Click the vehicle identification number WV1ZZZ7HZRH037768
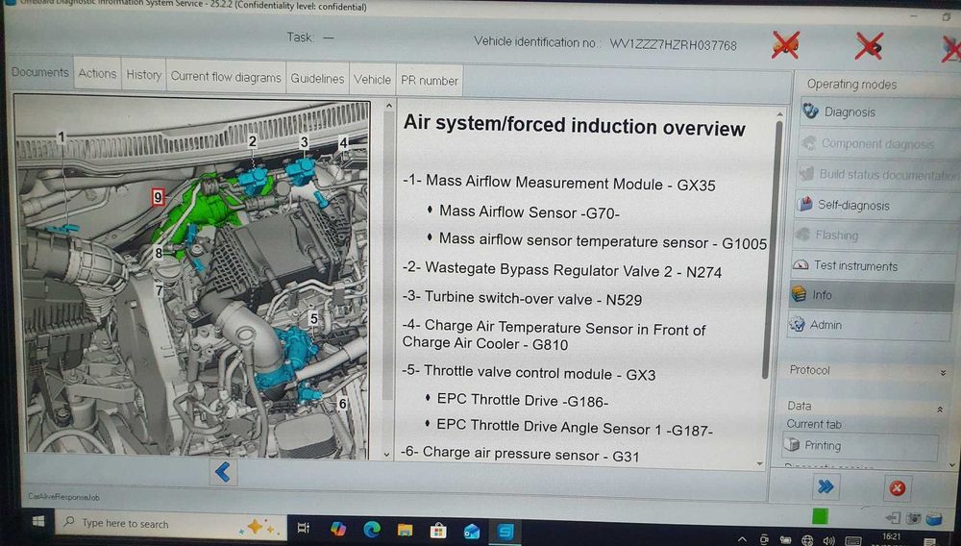 pyautogui.click(x=673, y=44)
